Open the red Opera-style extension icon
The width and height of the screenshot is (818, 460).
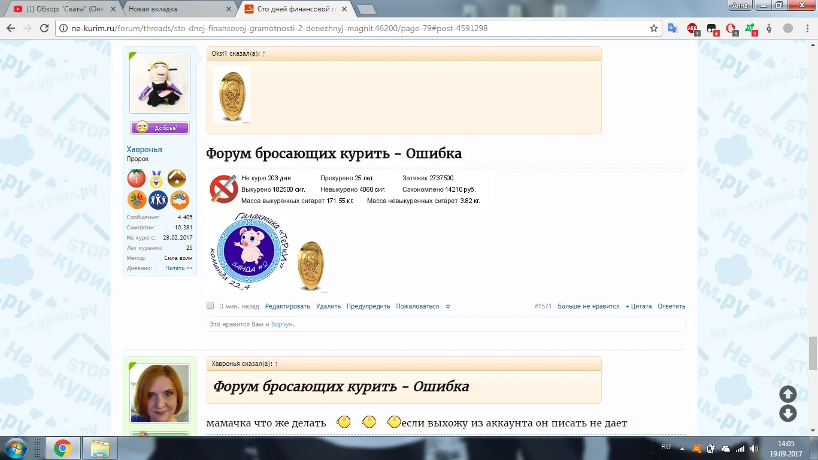(x=731, y=29)
